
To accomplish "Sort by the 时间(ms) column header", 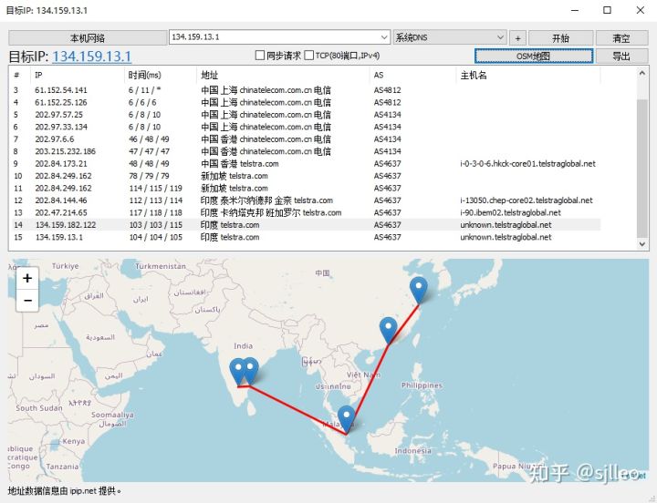I will tap(160, 76).
